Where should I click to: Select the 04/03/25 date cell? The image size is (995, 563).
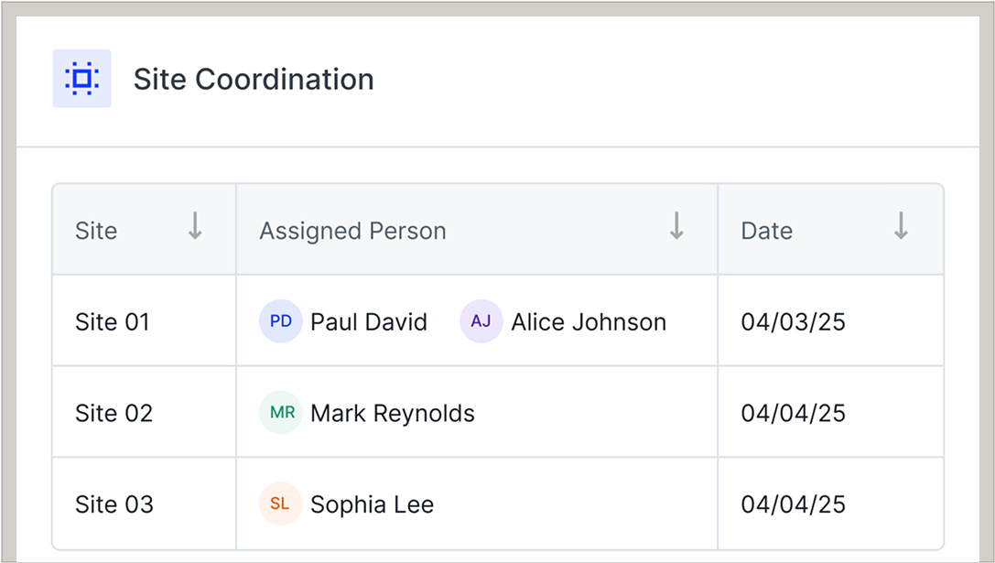tap(793, 322)
